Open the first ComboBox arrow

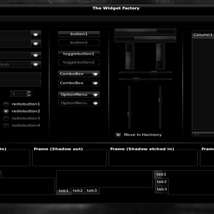[x=96, y=74]
